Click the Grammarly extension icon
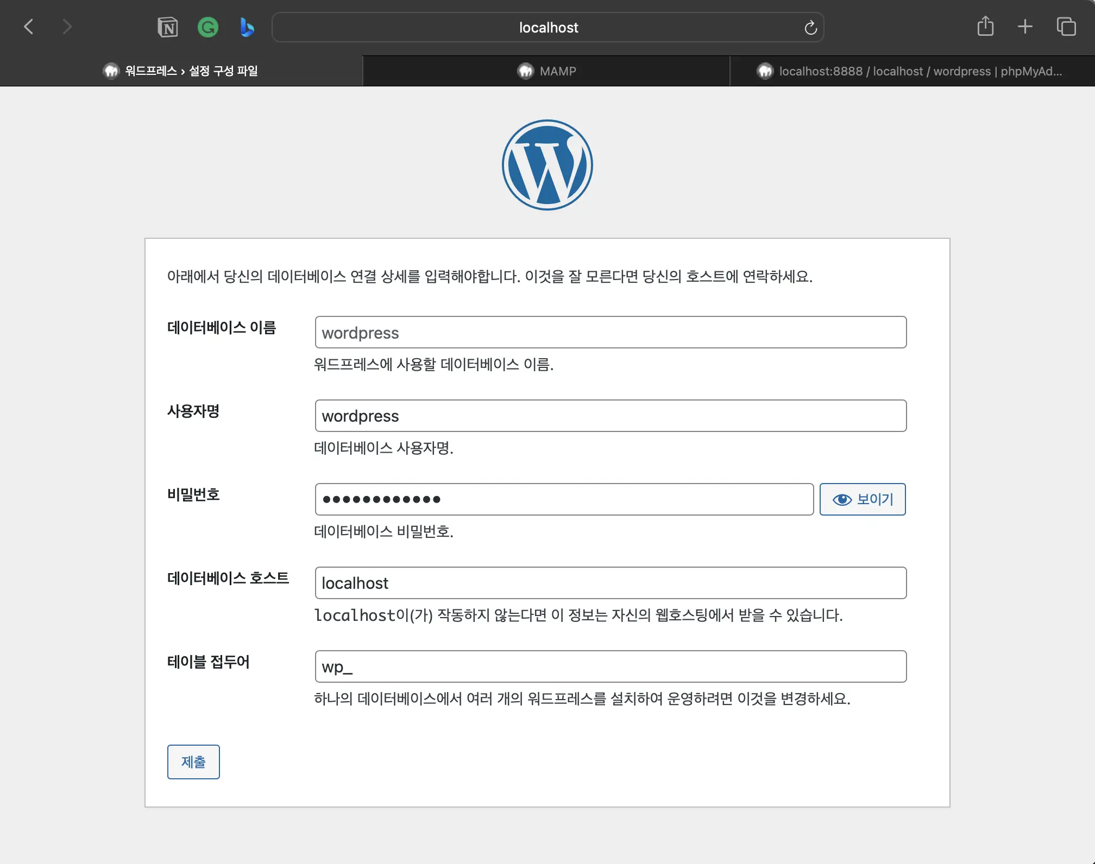 207,27
